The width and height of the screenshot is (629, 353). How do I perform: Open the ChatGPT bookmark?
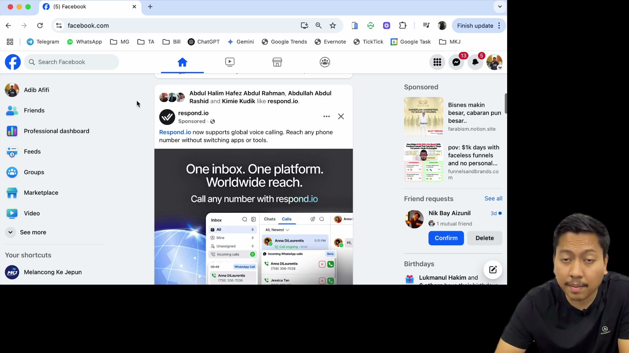[204, 42]
